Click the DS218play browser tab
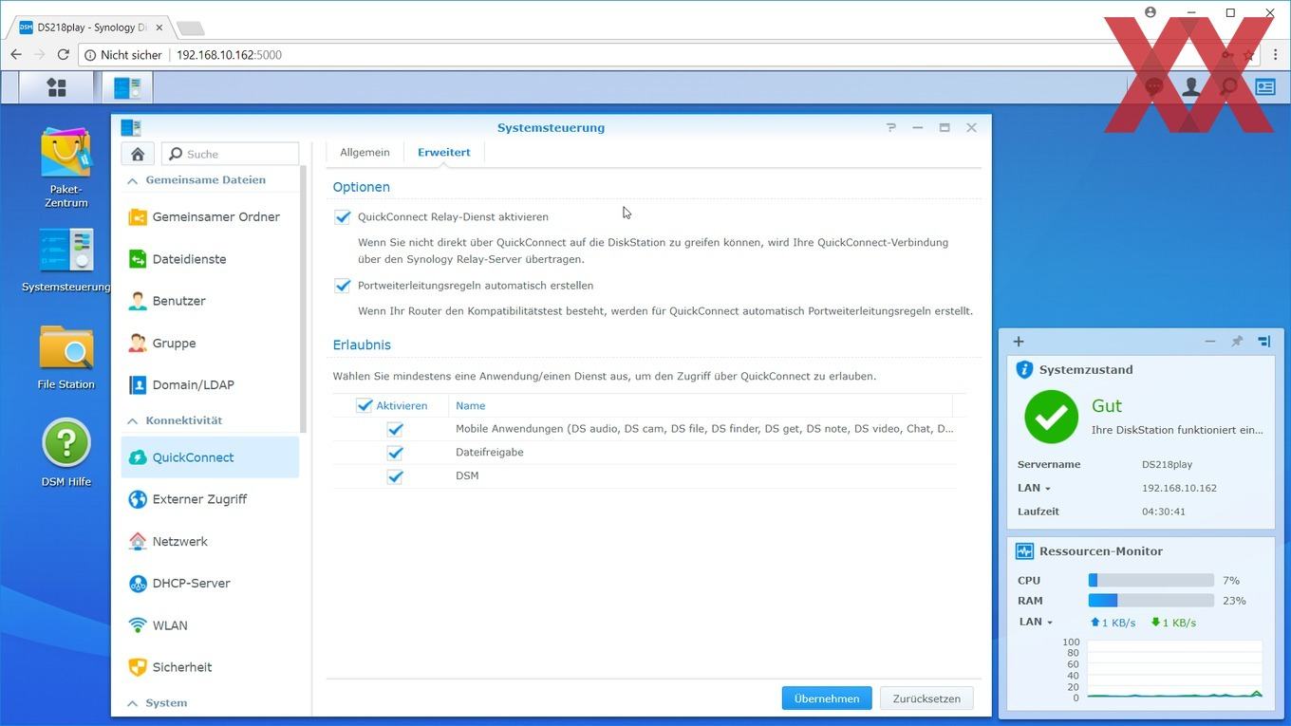Screen dimensions: 1291x726 tap(90, 28)
